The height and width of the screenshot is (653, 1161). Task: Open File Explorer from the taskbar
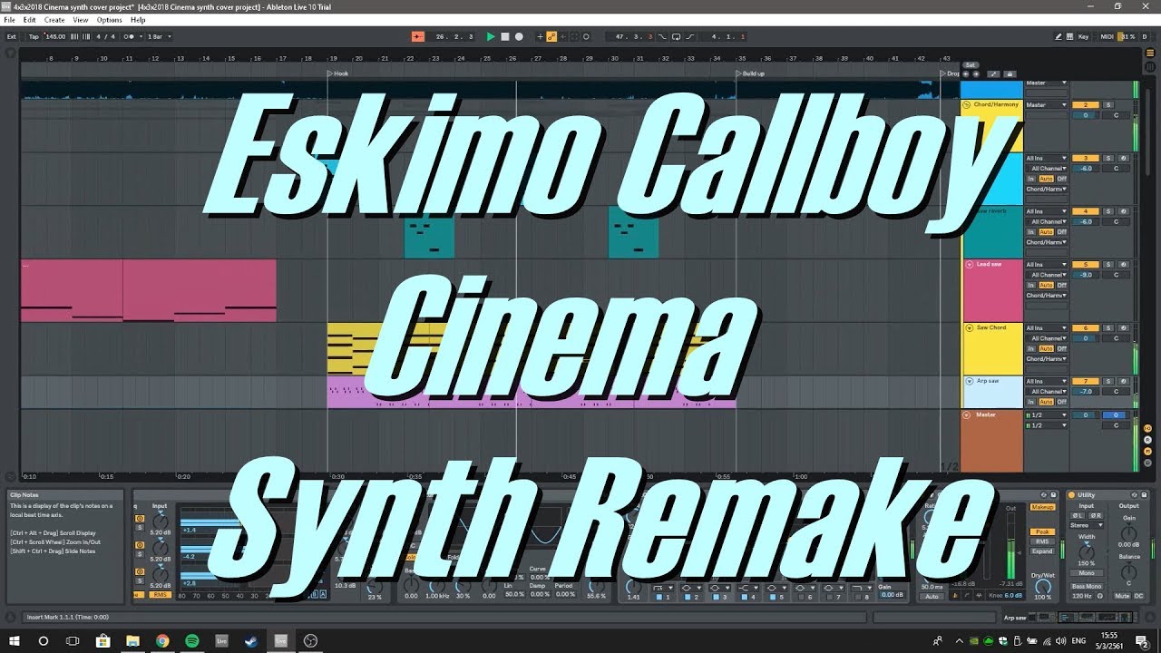(132, 640)
